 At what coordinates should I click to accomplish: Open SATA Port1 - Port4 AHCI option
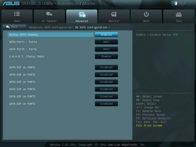coord(106,42)
